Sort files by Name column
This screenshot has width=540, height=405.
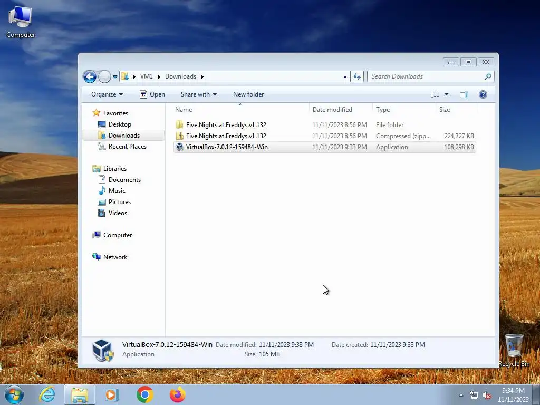240,110
